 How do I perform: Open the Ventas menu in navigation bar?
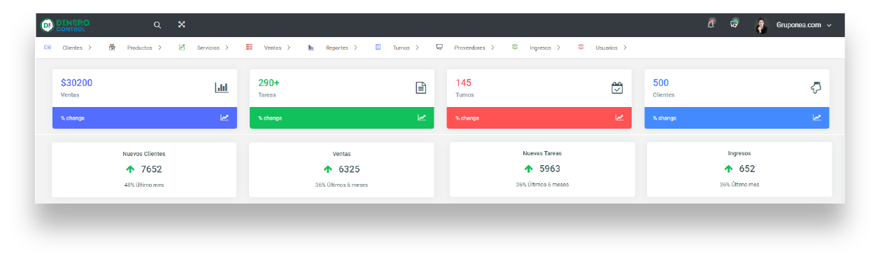coord(273,48)
